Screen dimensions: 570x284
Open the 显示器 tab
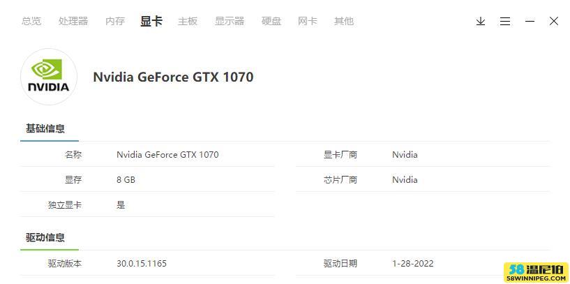coord(230,21)
